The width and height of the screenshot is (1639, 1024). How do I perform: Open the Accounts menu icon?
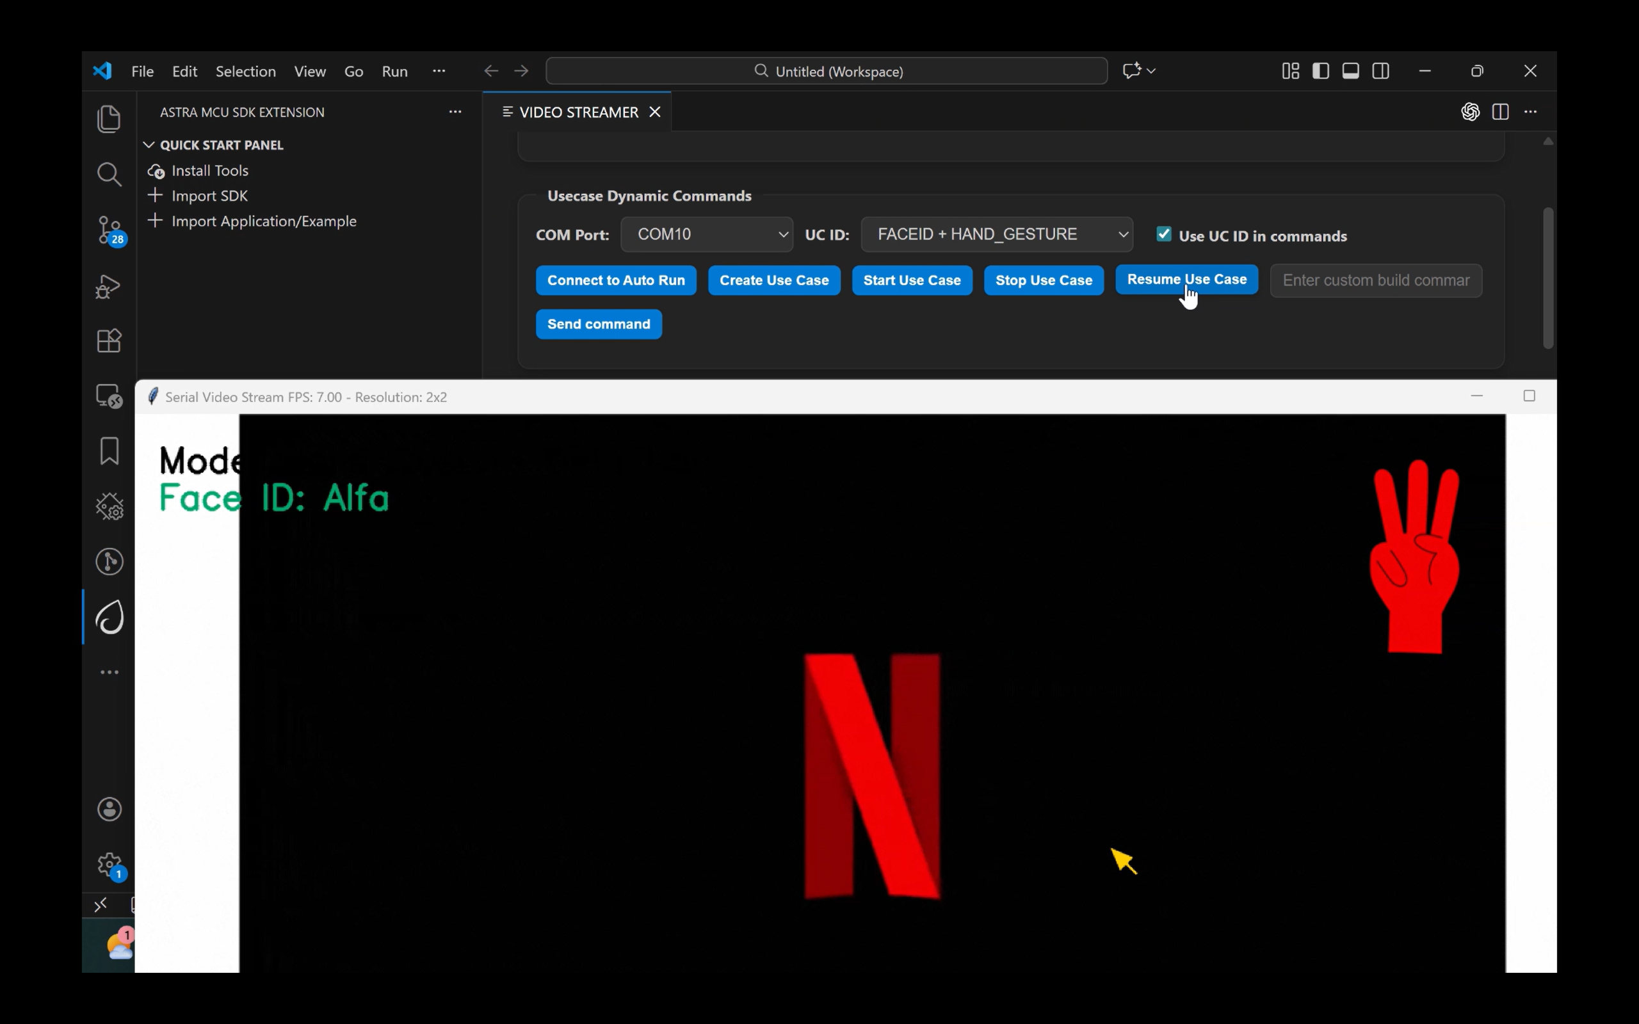point(109,810)
